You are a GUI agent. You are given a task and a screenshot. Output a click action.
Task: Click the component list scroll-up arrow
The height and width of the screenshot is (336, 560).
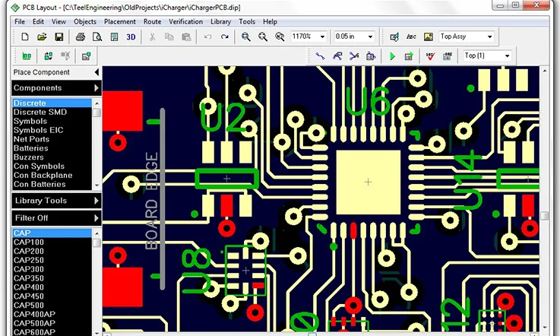(96, 233)
